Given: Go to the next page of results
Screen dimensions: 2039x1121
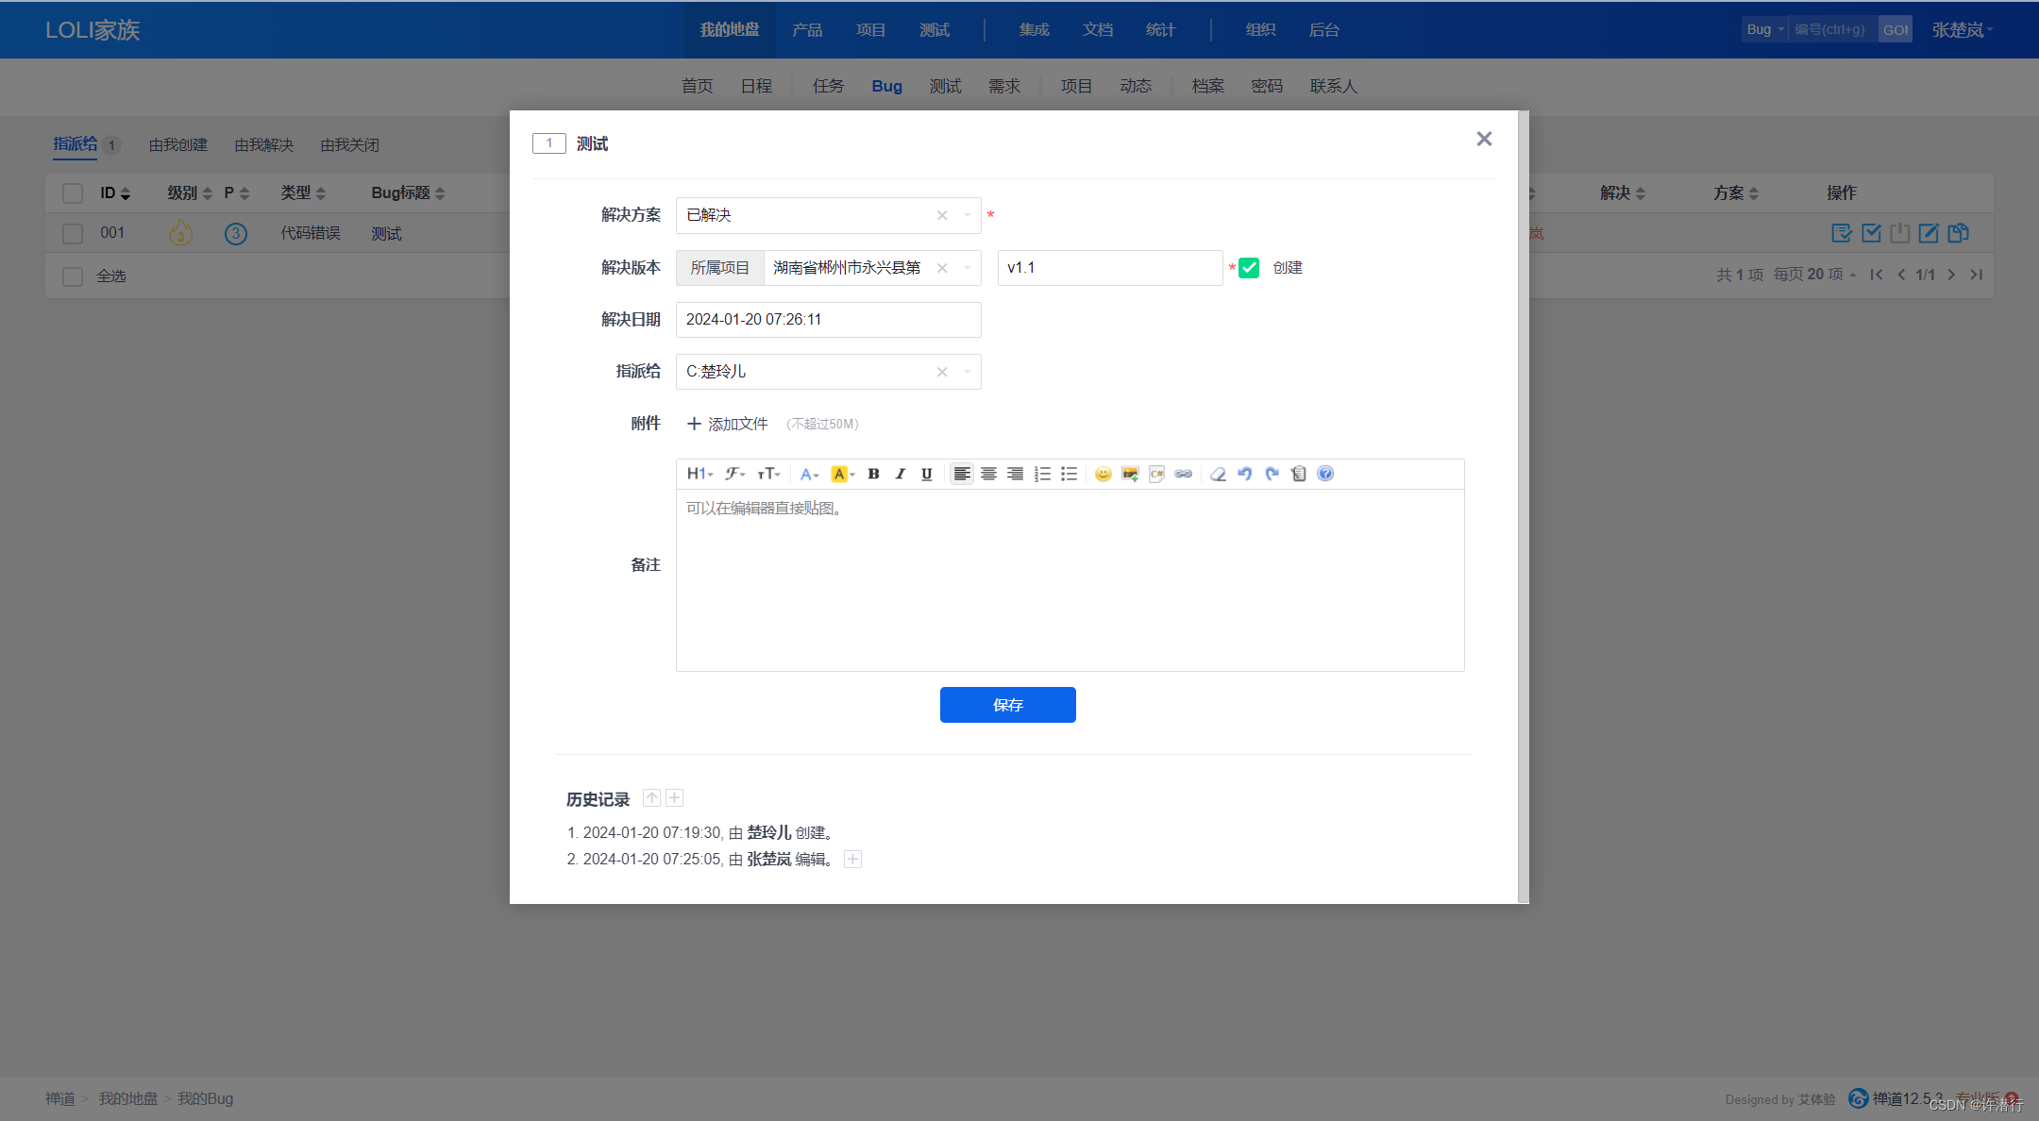Looking at the screenshot, I should click(x=1950, y=275).
